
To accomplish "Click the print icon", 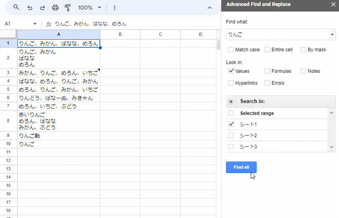I will pos(55,8).
